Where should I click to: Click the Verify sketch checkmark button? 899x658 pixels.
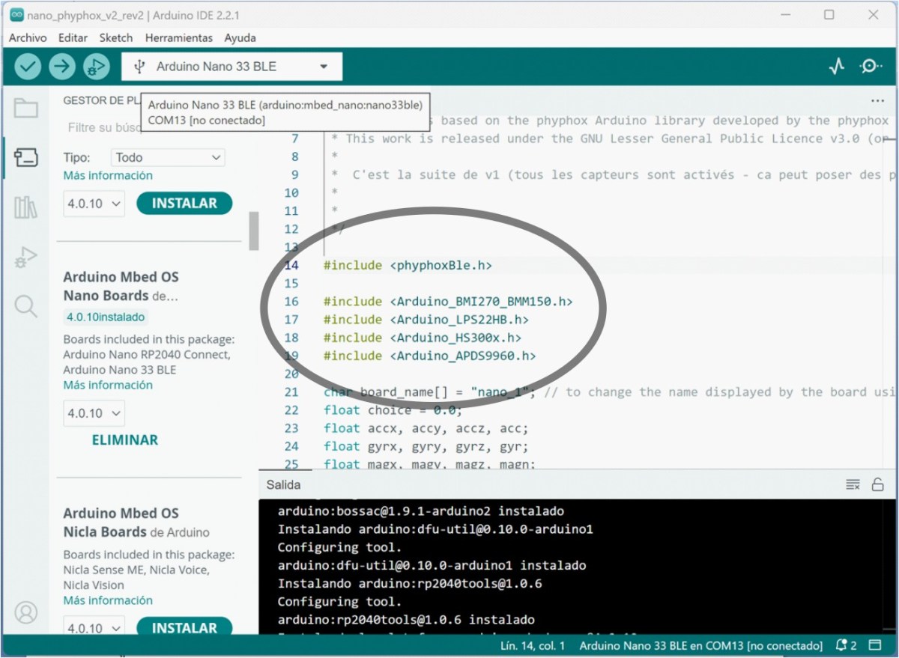click(28, 67)
